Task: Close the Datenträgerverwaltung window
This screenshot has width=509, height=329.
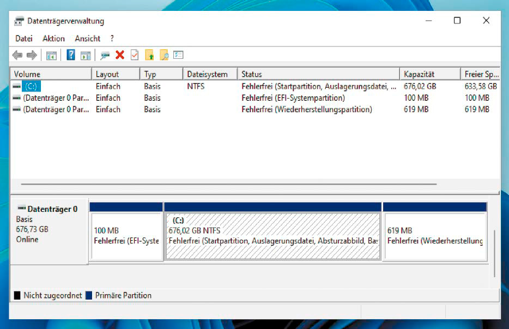Action: (486, 21)
